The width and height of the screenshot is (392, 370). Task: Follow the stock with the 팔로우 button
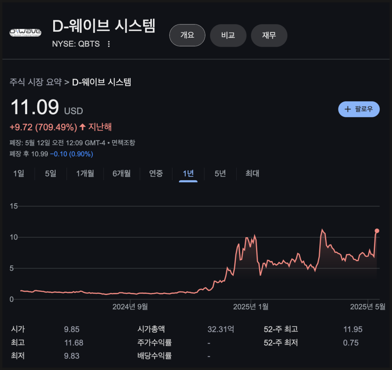[x=359, y=109]
